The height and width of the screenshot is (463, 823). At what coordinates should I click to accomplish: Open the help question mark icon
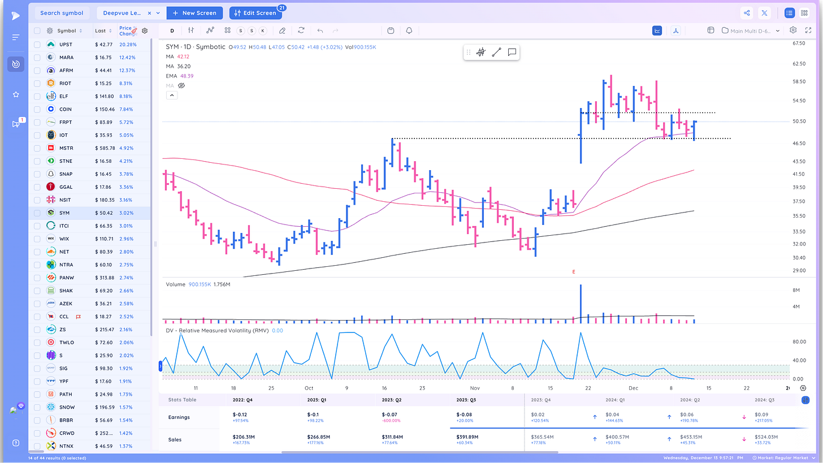[16, 443]
